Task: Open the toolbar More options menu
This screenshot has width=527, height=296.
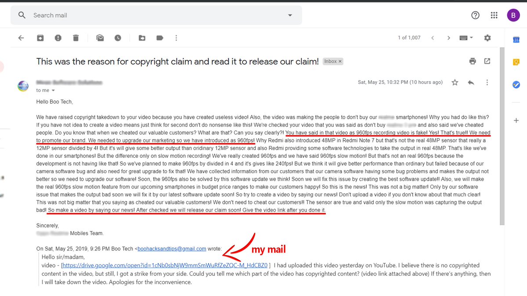Action: click(x=177, y=38)
